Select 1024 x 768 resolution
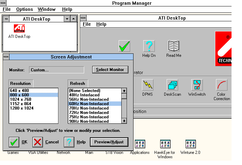The height and width of the screenshot is (165, 242). (x=33, y=99)
